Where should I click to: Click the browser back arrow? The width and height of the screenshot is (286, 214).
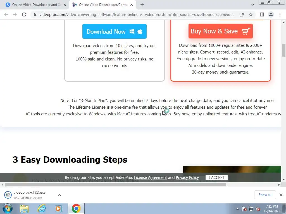click(x=6, y=14)
